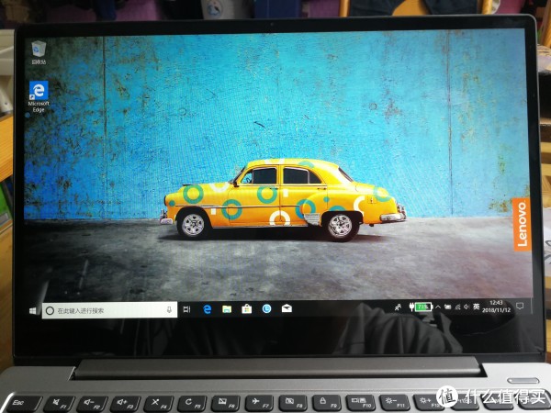Open the Mail app on the taskbar

point(287,308)
